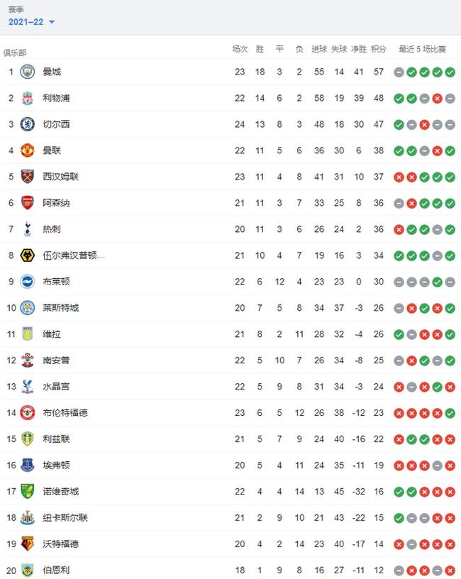Click the Wolves crest icon
Screen dimensions: 461x579
coord(28,255)
